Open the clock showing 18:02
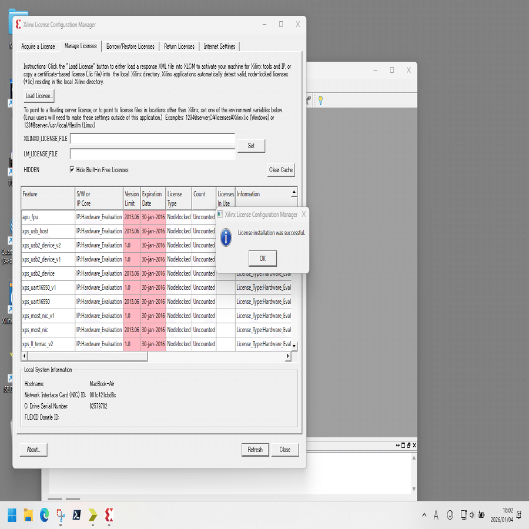The image size is (529, 529). [x=502, y=515]
